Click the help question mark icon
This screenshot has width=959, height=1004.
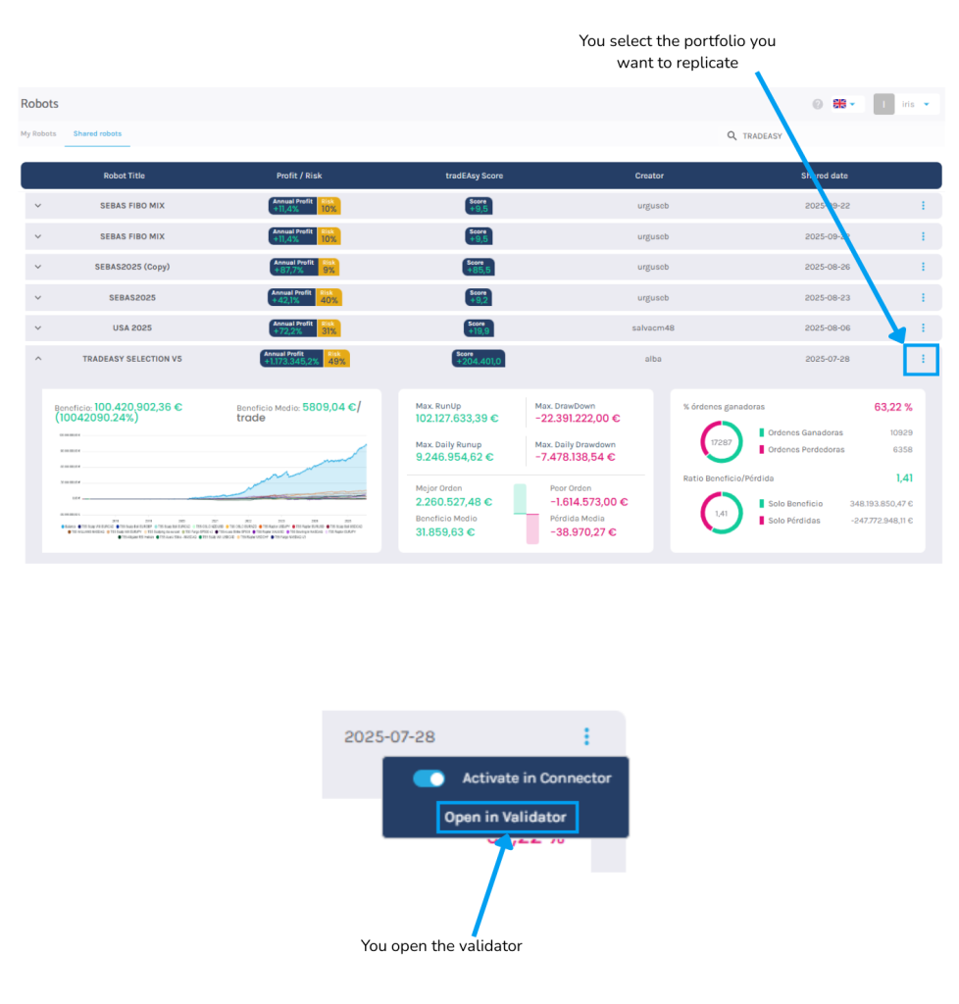tap(817, 104)
